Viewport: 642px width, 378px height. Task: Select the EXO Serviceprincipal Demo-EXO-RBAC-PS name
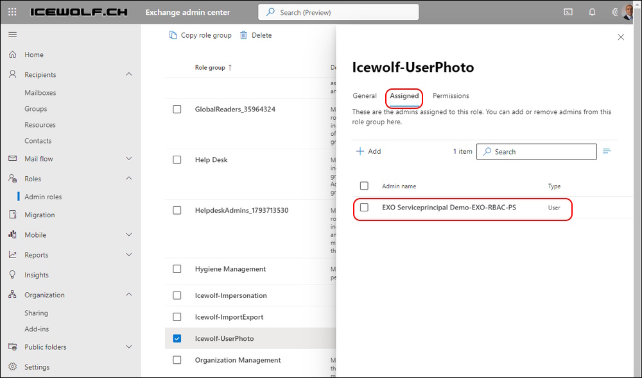[x=449, y=207]
